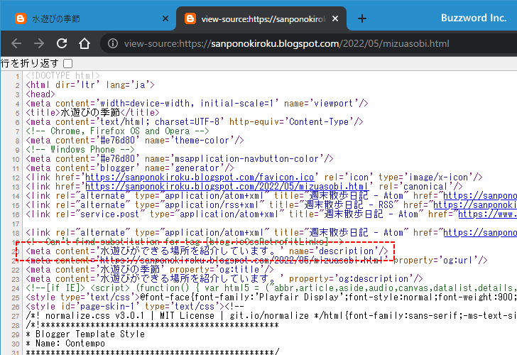Click the <head> tag line
The width and height of the screenshot is (517, 355).
tap(40, 94)
